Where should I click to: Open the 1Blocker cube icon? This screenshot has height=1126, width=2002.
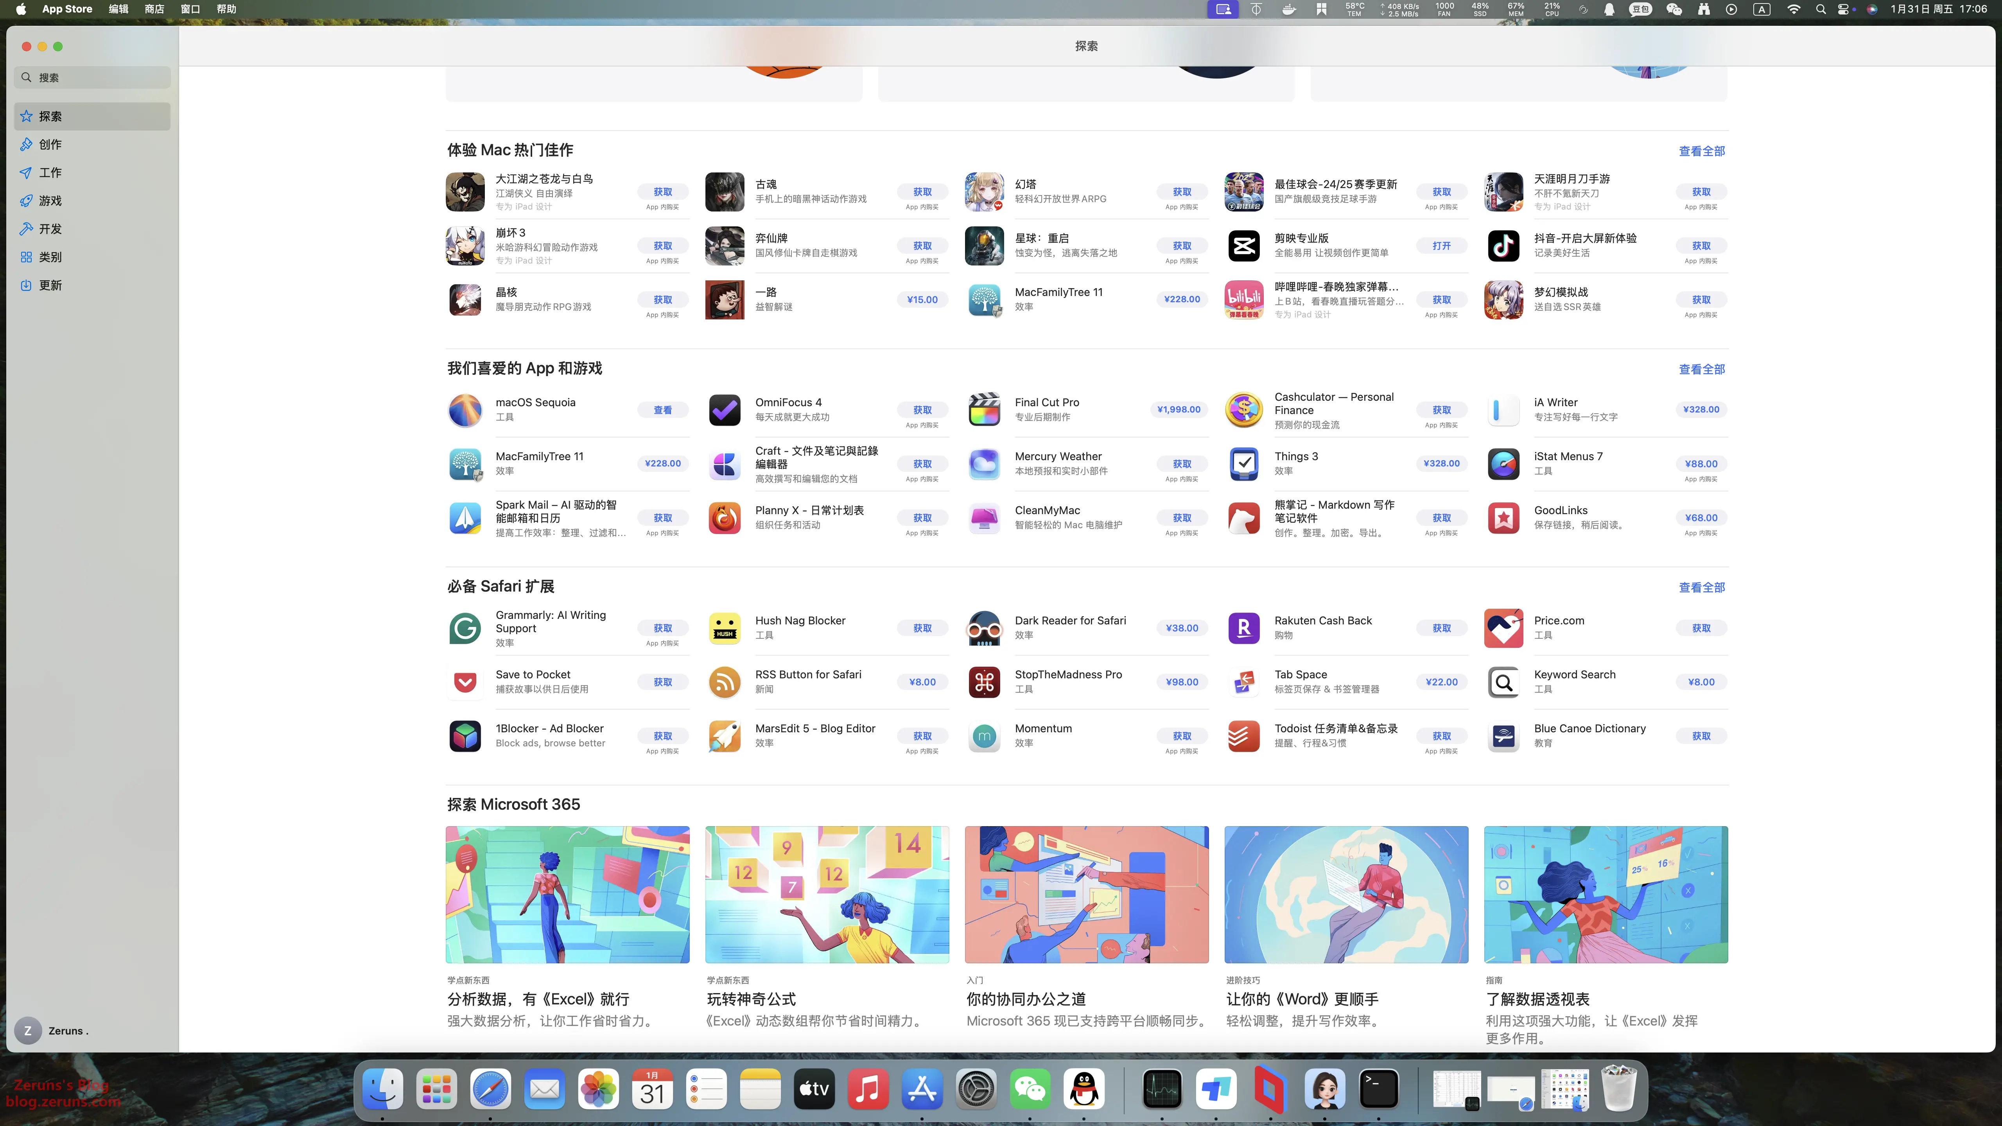(465, 736)
